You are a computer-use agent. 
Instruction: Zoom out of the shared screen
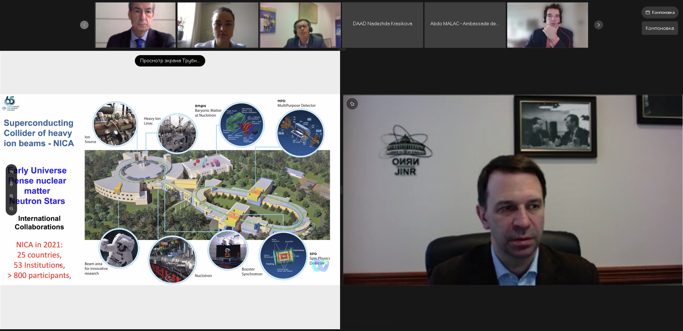pyautogui.click(x=11, y=209)
